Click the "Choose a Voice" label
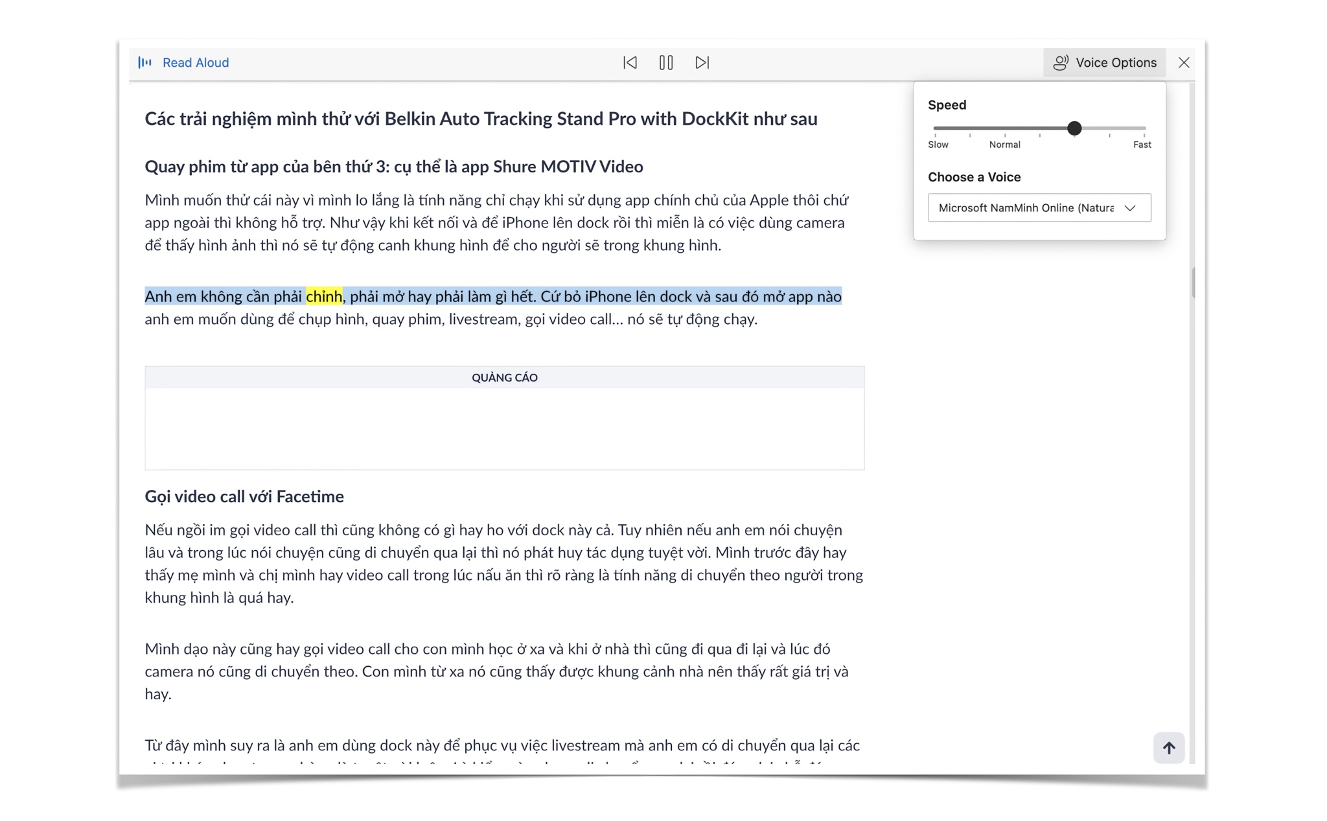The height and width of the screenshot is (821, 1327). tap(974, 177)
